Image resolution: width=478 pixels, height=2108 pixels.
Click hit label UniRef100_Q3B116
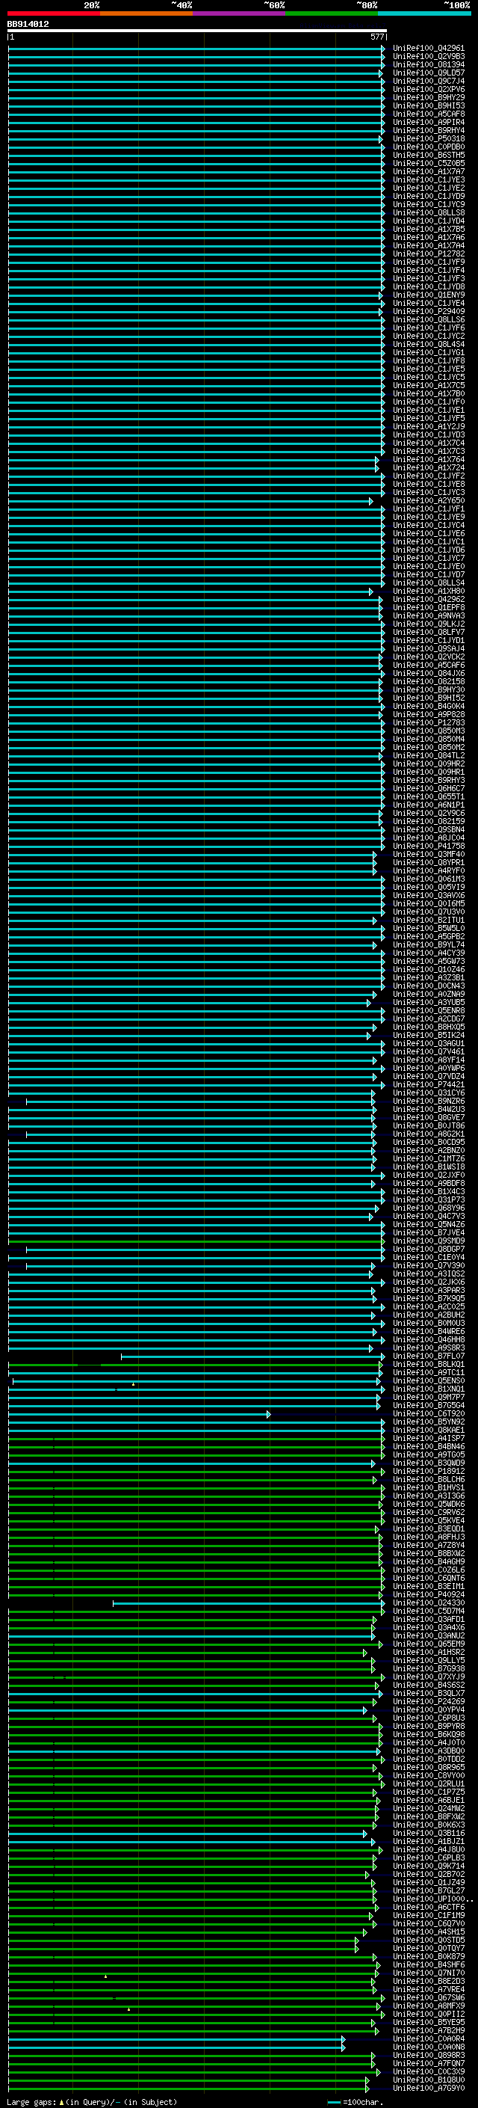pyautogui.click(x=428, y=1833)
